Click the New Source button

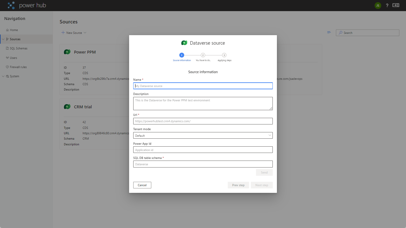coord(74,33)
